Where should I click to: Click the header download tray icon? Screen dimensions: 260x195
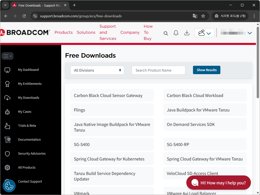click(187, 33)
